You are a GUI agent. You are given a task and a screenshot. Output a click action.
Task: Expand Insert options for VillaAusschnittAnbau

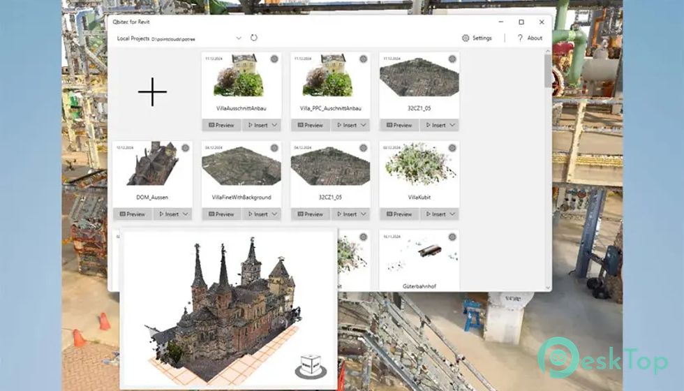[x=275, y=126]
